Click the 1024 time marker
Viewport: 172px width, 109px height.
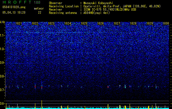pos(68,23)
